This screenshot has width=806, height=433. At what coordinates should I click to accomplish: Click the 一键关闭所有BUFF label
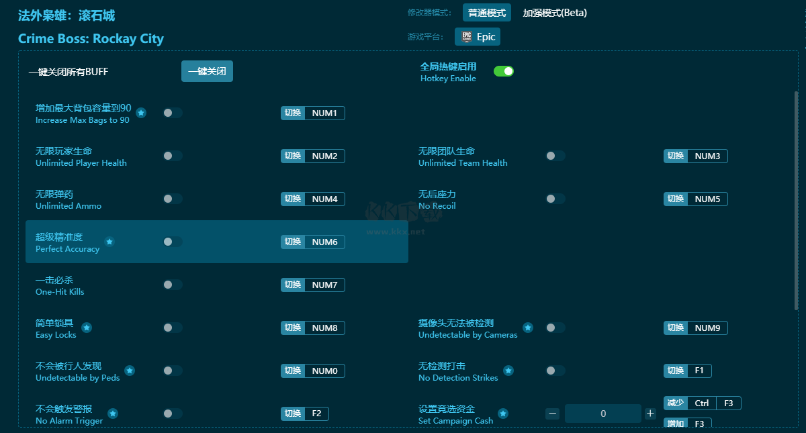pos(69,71)
